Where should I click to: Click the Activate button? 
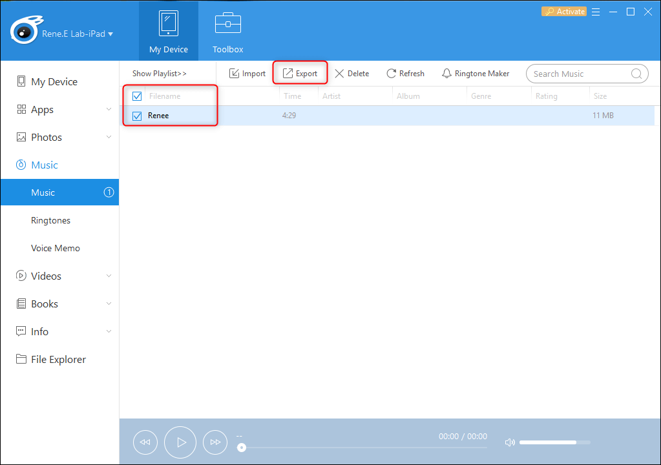point(564,12)
